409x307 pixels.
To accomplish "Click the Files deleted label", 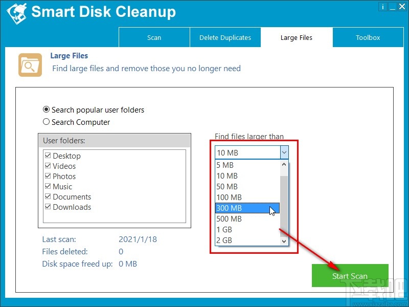I will (x=65, y=251).
